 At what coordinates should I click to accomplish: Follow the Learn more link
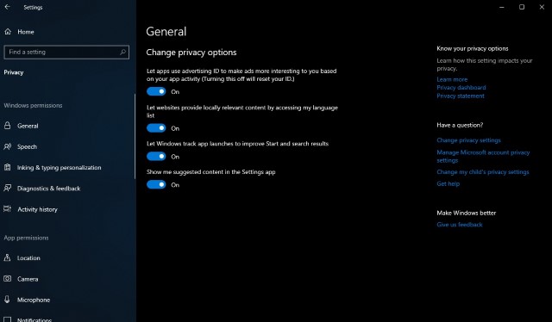click(452, 79)
